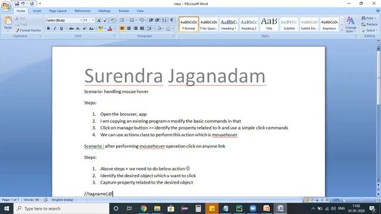Center the text

129,29
